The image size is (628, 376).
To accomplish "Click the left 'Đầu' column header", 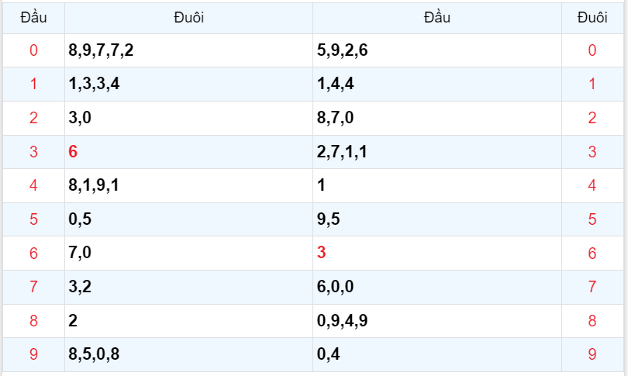I will [x=33, y=18].
